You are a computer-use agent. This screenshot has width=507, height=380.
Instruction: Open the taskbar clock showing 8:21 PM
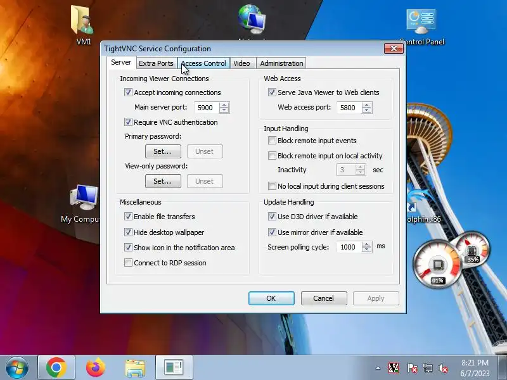coord(475,368)
